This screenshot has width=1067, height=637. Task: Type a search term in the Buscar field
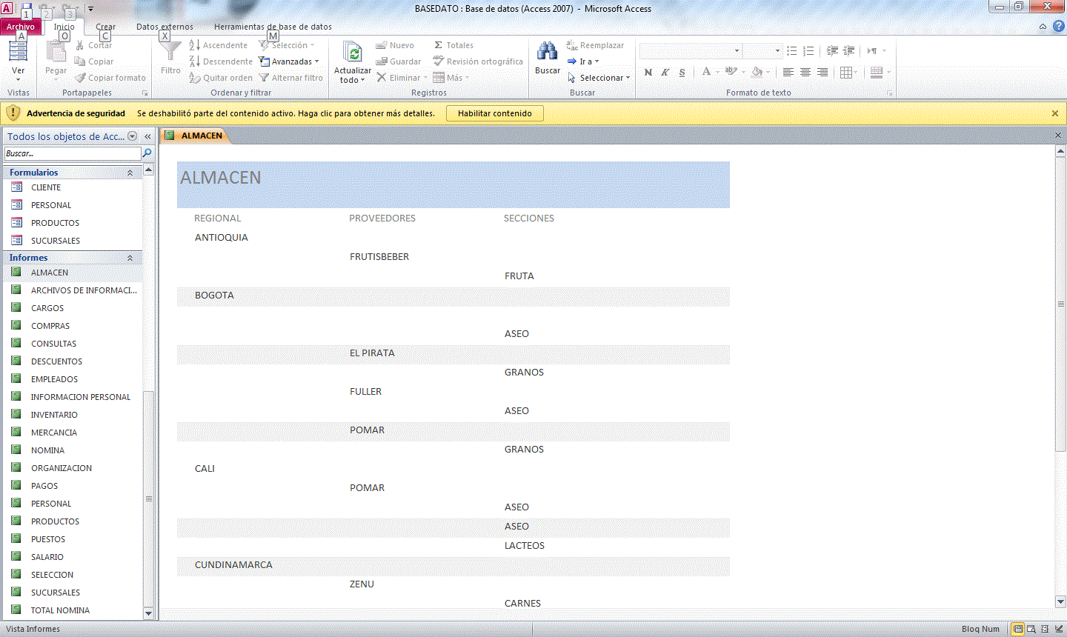[x=70, y=154]
